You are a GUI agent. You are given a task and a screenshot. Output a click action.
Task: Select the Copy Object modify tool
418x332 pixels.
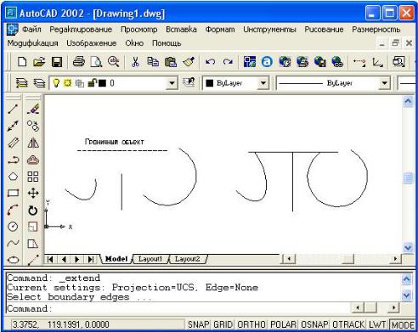pos(33,126)
